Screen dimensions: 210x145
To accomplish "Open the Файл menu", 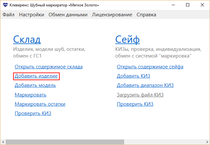I will click(8, 15).
